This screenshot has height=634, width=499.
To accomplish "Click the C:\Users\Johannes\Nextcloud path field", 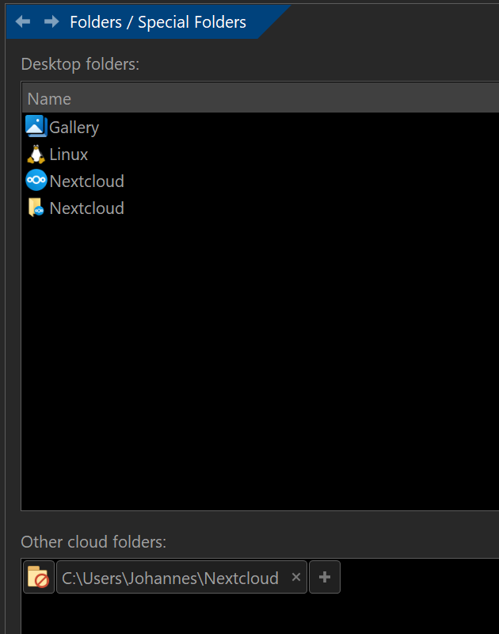I will [170, 579].
